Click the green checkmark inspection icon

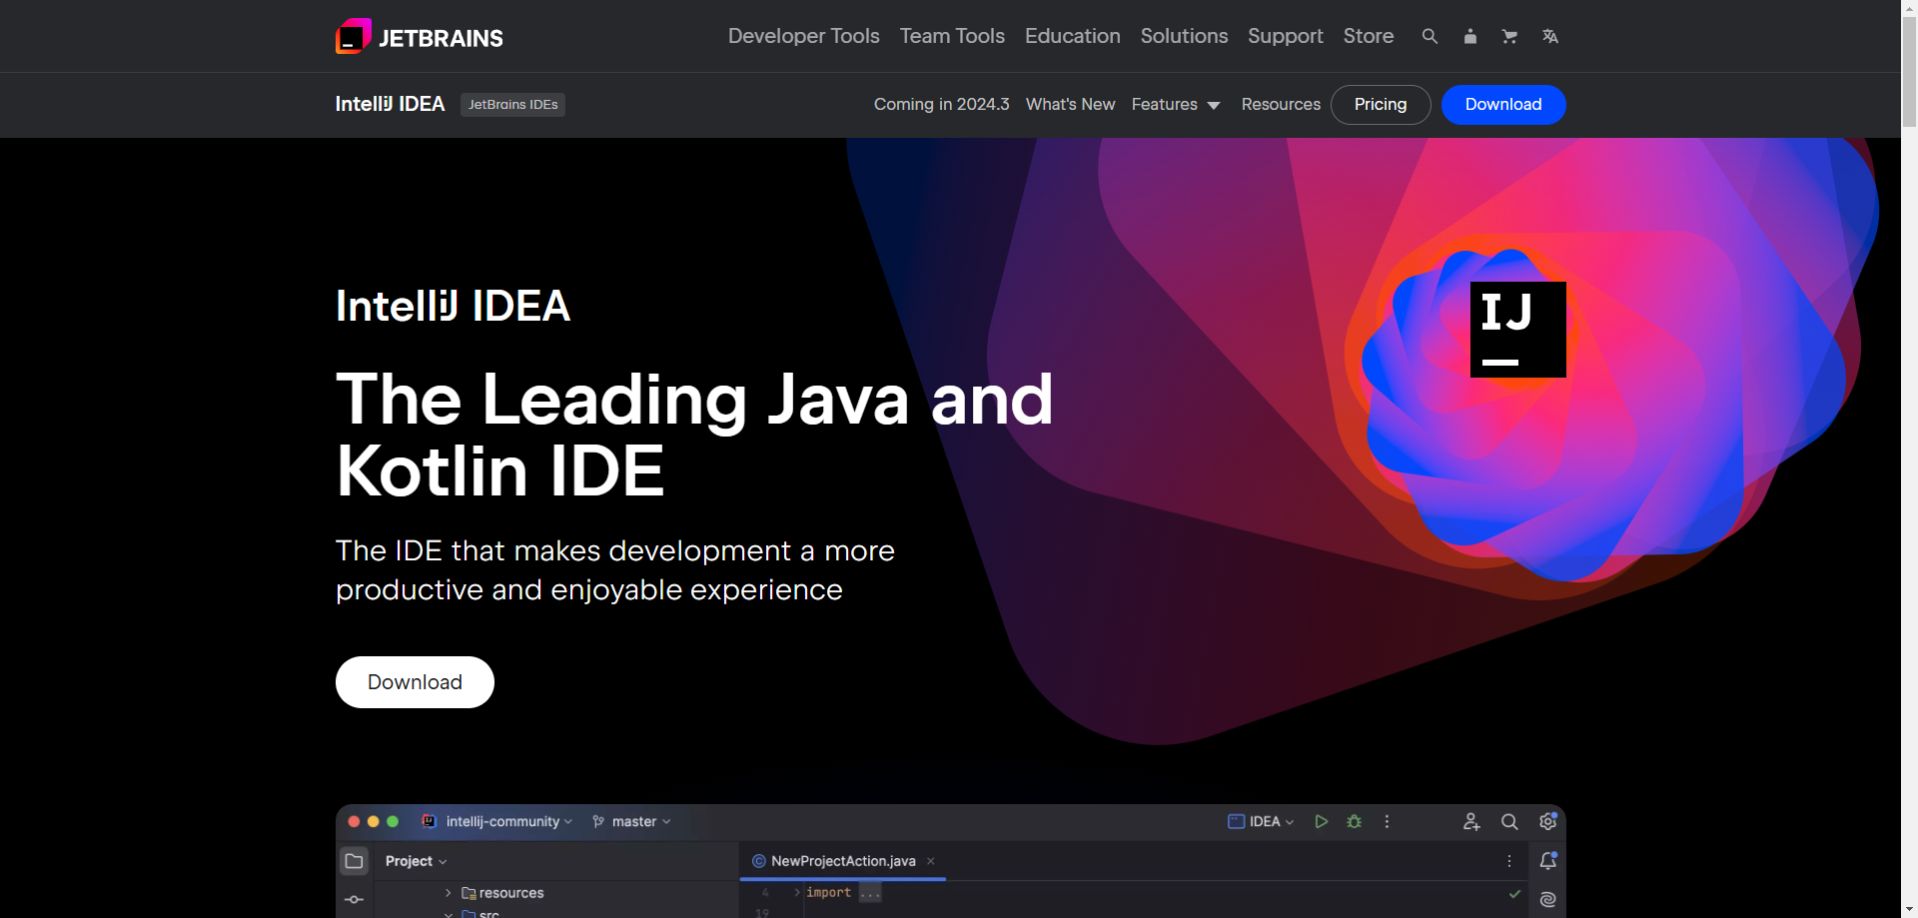coord(1514,893)
